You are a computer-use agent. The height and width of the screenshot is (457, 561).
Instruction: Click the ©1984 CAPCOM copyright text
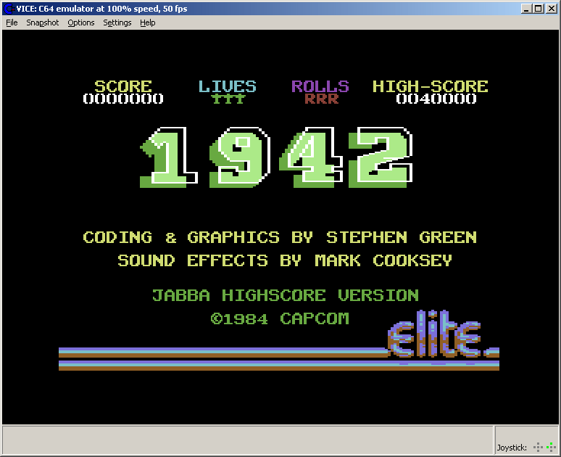click(x=280, y=318)
